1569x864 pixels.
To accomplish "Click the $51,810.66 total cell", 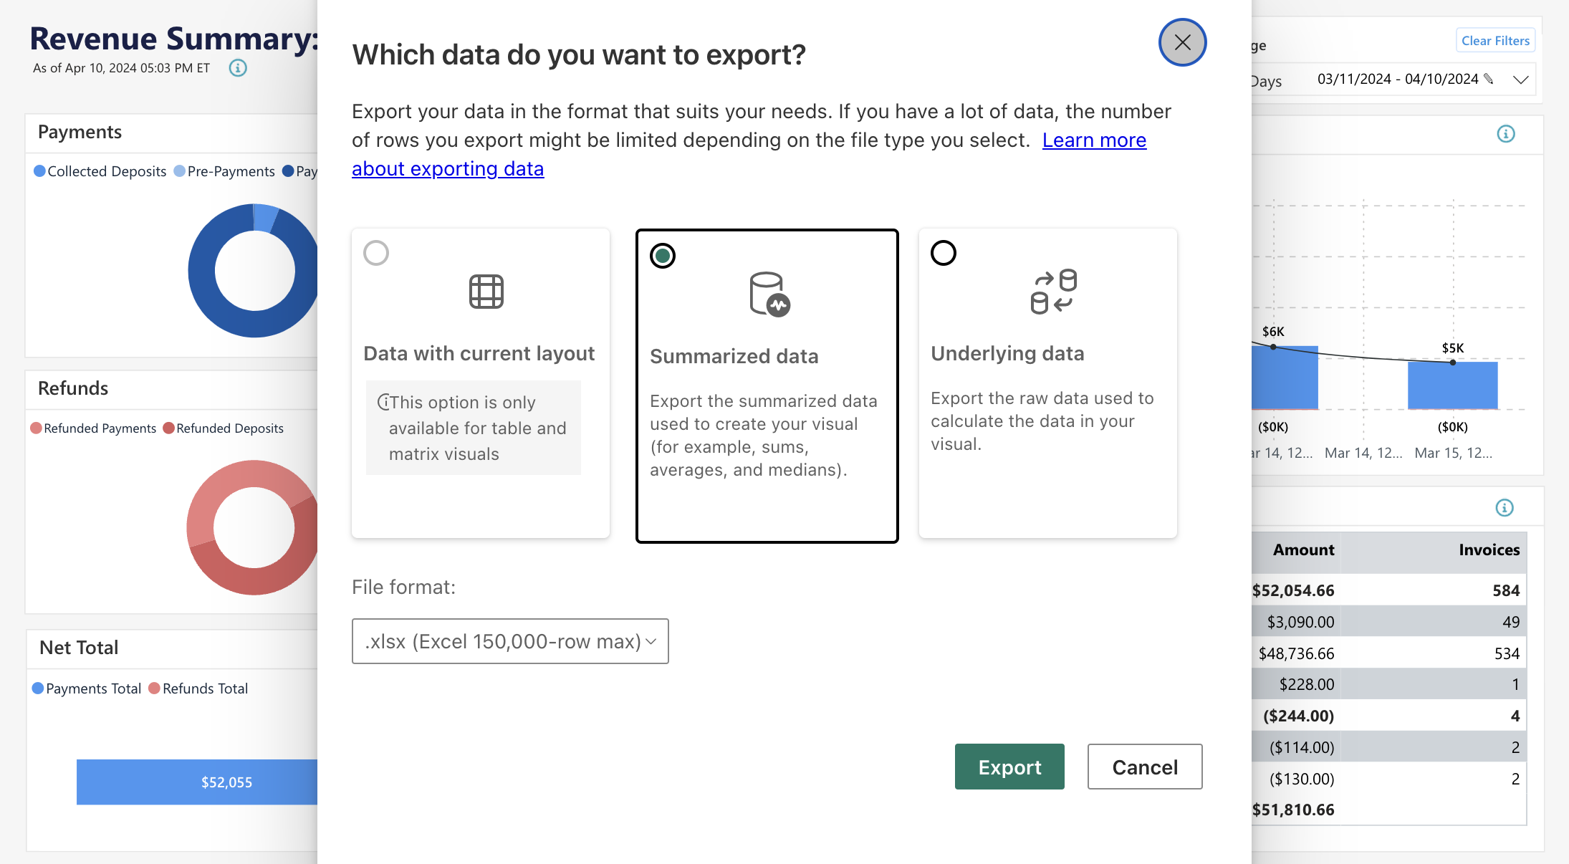I will click(1293, 810).
